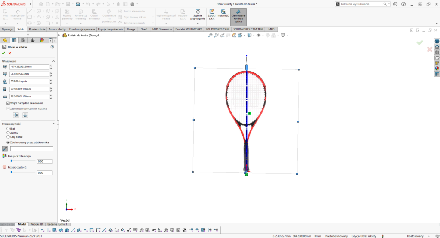This screenshot has height=238, width=440.
Task: Click the red cancel X in property panel
Action: coord(10,53)
